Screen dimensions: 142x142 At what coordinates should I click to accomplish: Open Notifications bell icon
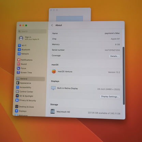[x=19, y=60]
